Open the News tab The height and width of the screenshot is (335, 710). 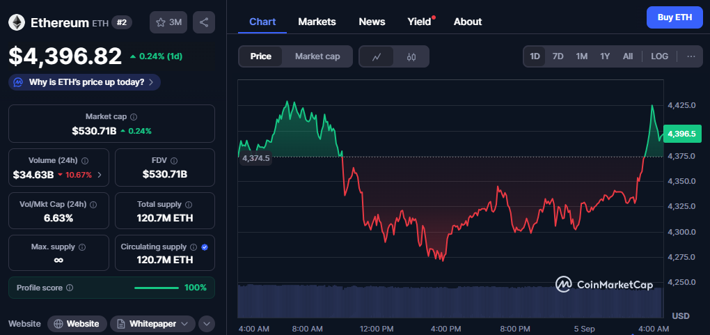pyautogui.click(x=372, y=22)
